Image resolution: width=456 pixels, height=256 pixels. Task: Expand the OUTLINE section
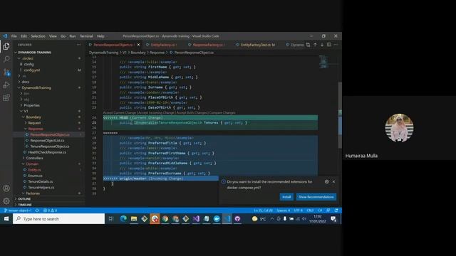(24, 199)
